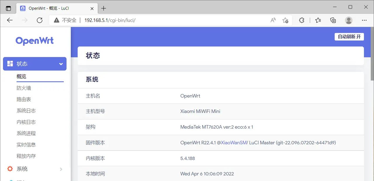Maximize the browser window
The image size is (374, 181).
coord(350,7)
